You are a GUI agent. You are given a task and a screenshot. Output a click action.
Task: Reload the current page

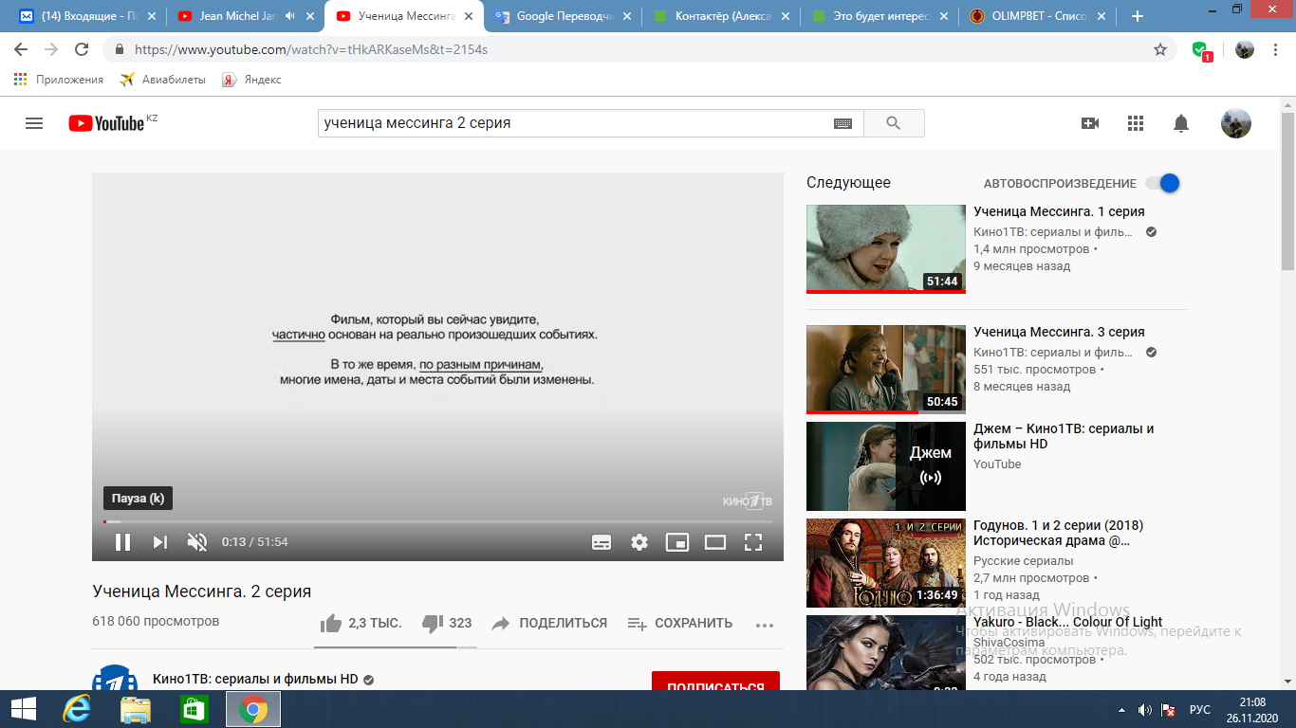82,49
